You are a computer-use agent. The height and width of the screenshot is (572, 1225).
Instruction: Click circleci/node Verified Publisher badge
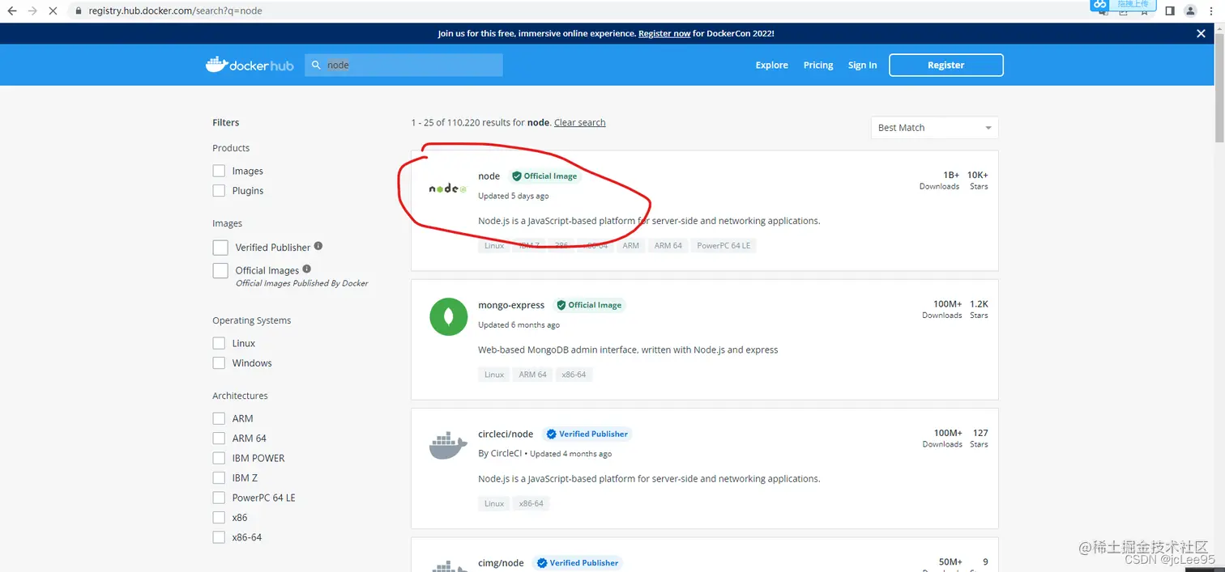(587, 434)
